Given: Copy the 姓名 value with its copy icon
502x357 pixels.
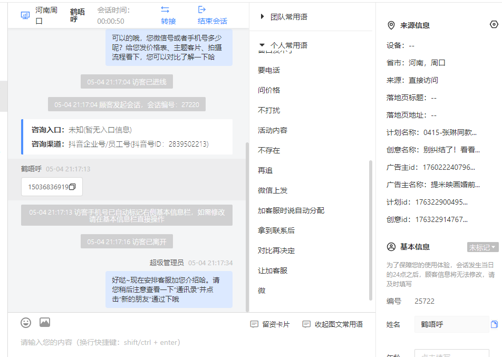Looking at the screenshot, I should coord(494,324).
